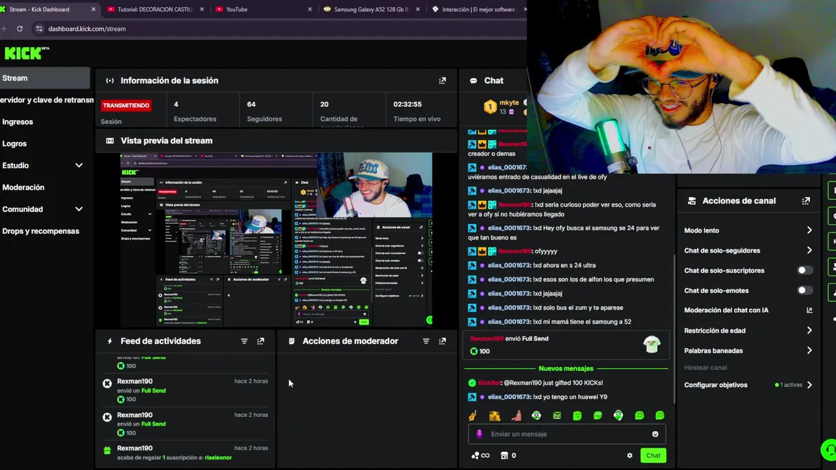Open Restricción de edad options chevron
836x470 pixels.
tap(809, 330)
